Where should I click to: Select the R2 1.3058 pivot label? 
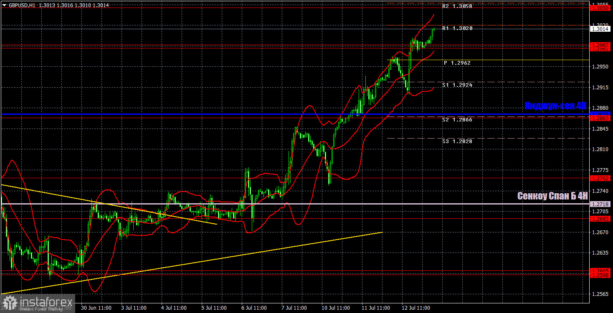(458, 7)
